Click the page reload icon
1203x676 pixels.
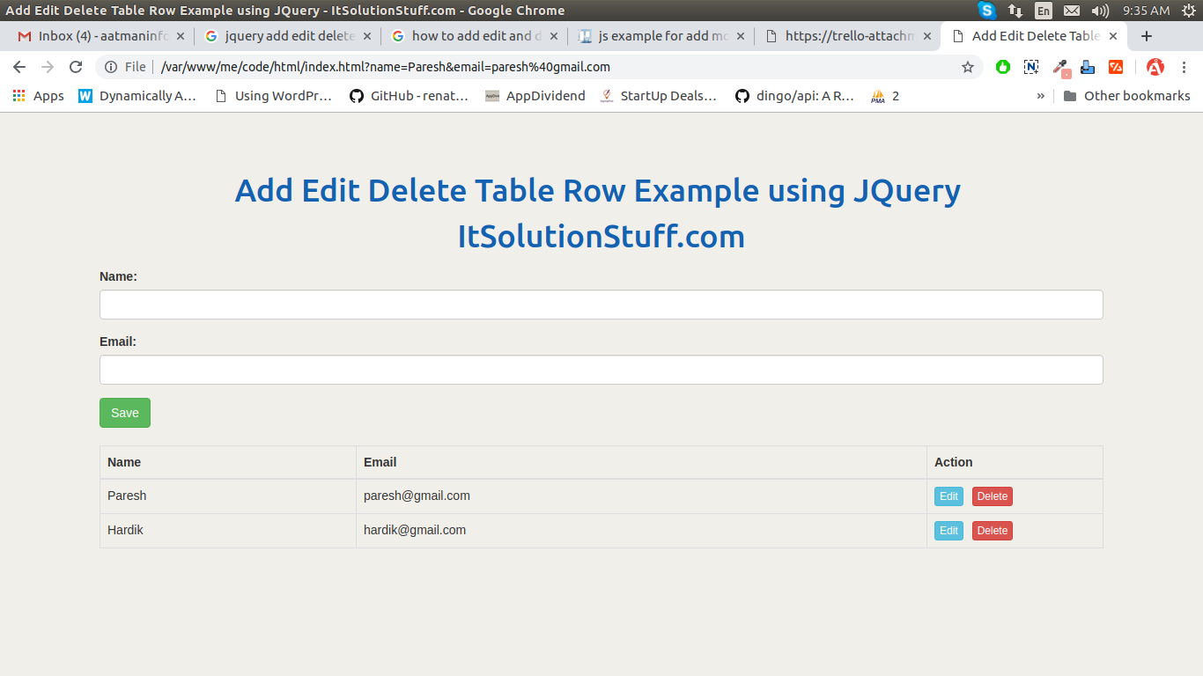coord(76,67)
